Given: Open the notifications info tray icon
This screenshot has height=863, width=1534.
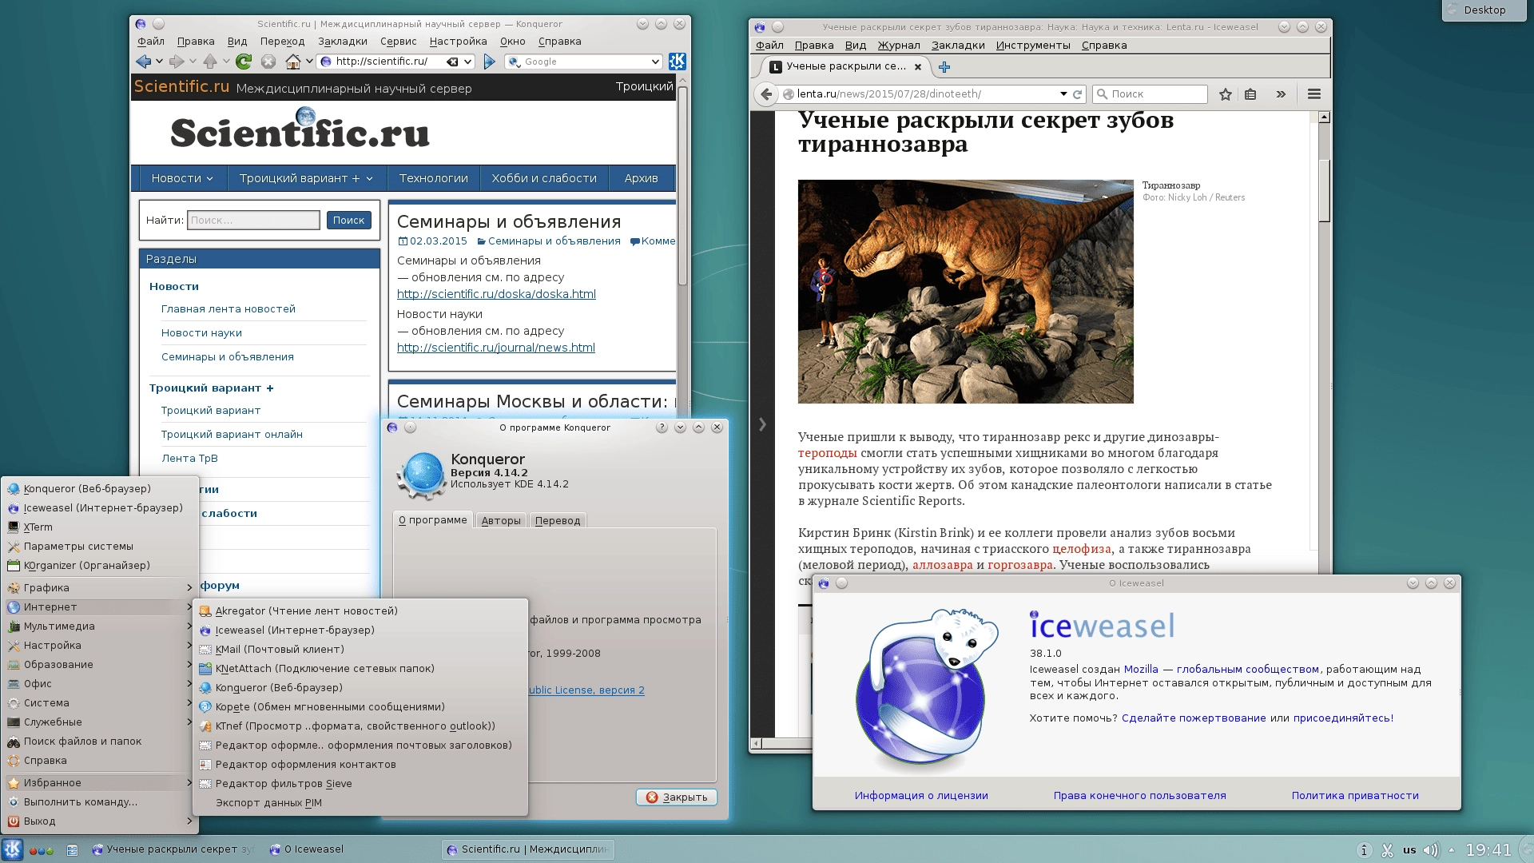Looking at the screenshot, I should click(1365, 850).
